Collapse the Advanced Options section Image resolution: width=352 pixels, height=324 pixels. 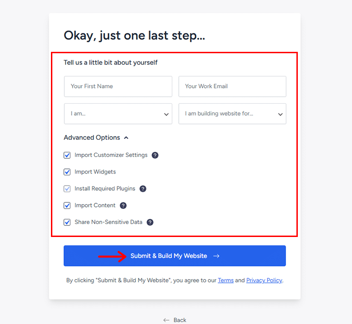coord(96,137)
